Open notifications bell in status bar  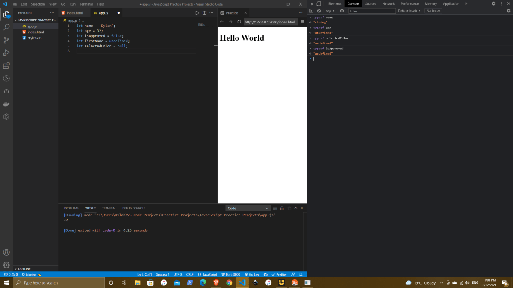(301, 274)
